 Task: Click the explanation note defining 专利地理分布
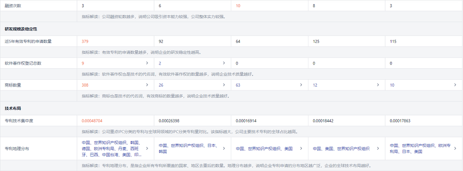[226, 166]
